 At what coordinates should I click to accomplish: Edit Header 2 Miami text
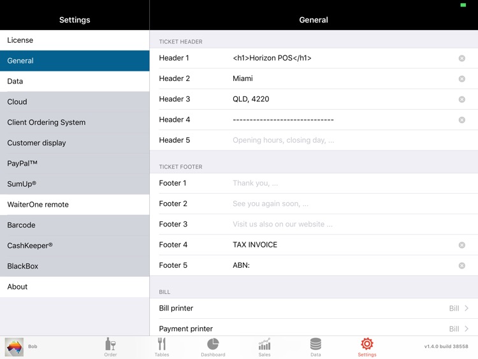(x=243, y=78)
